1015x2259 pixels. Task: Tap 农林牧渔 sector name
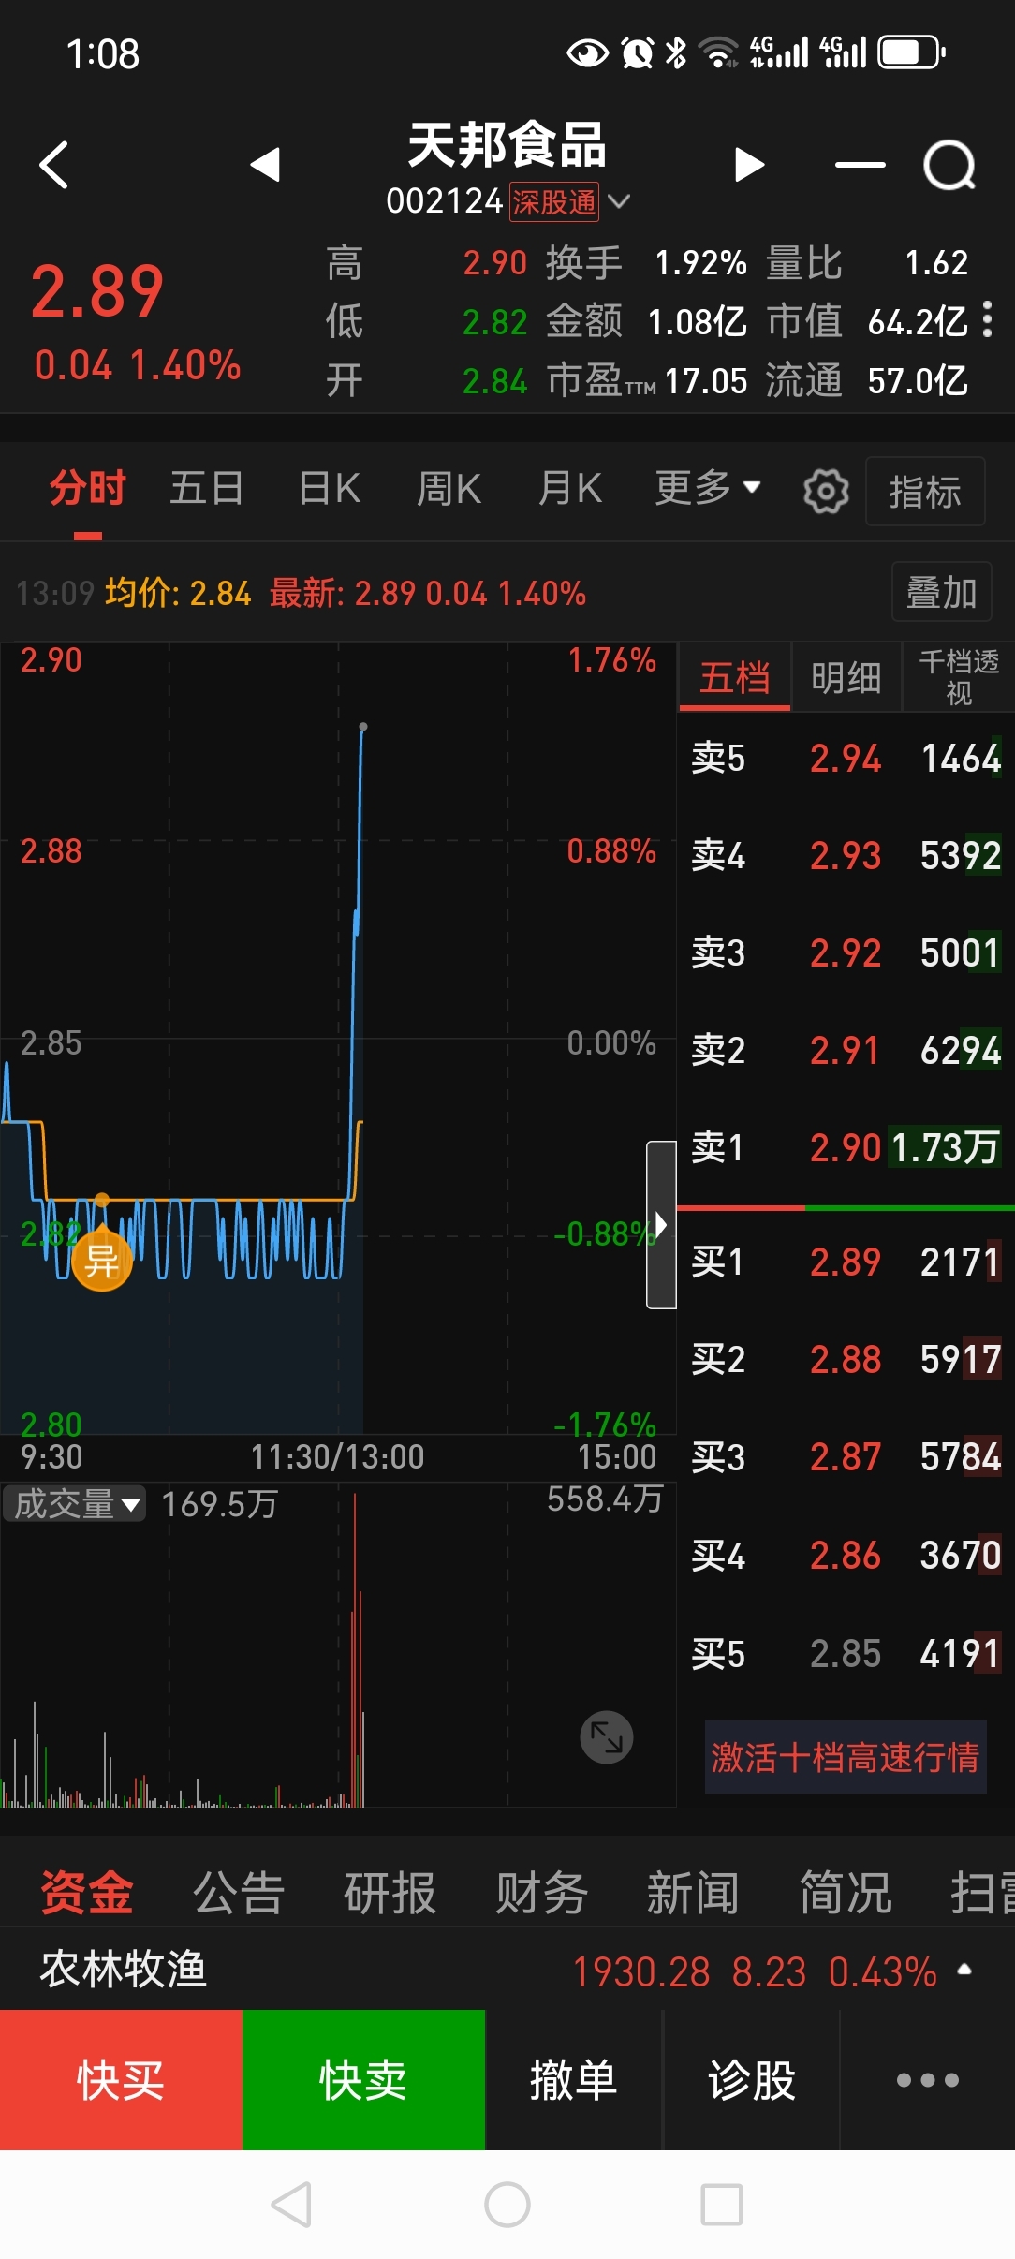(123, 1970)
